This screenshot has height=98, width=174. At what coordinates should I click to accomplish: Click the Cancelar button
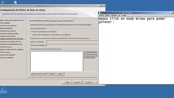[x=88, y=82]
